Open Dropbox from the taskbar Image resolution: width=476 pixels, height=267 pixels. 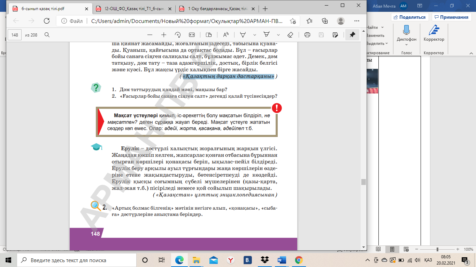[x=265, y=260]
